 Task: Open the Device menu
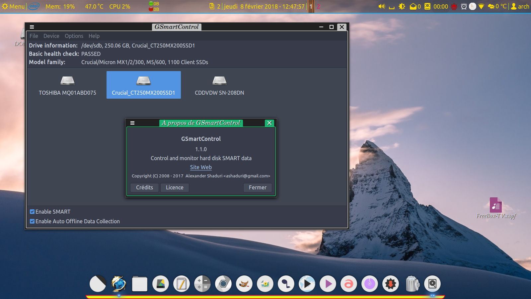tap(51, 36)
